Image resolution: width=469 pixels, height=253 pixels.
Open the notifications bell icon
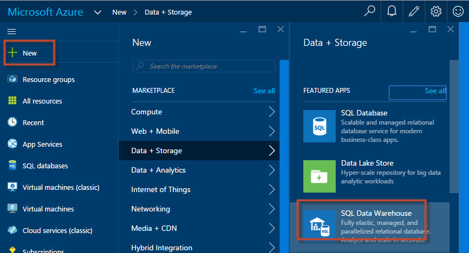(392, 11)
